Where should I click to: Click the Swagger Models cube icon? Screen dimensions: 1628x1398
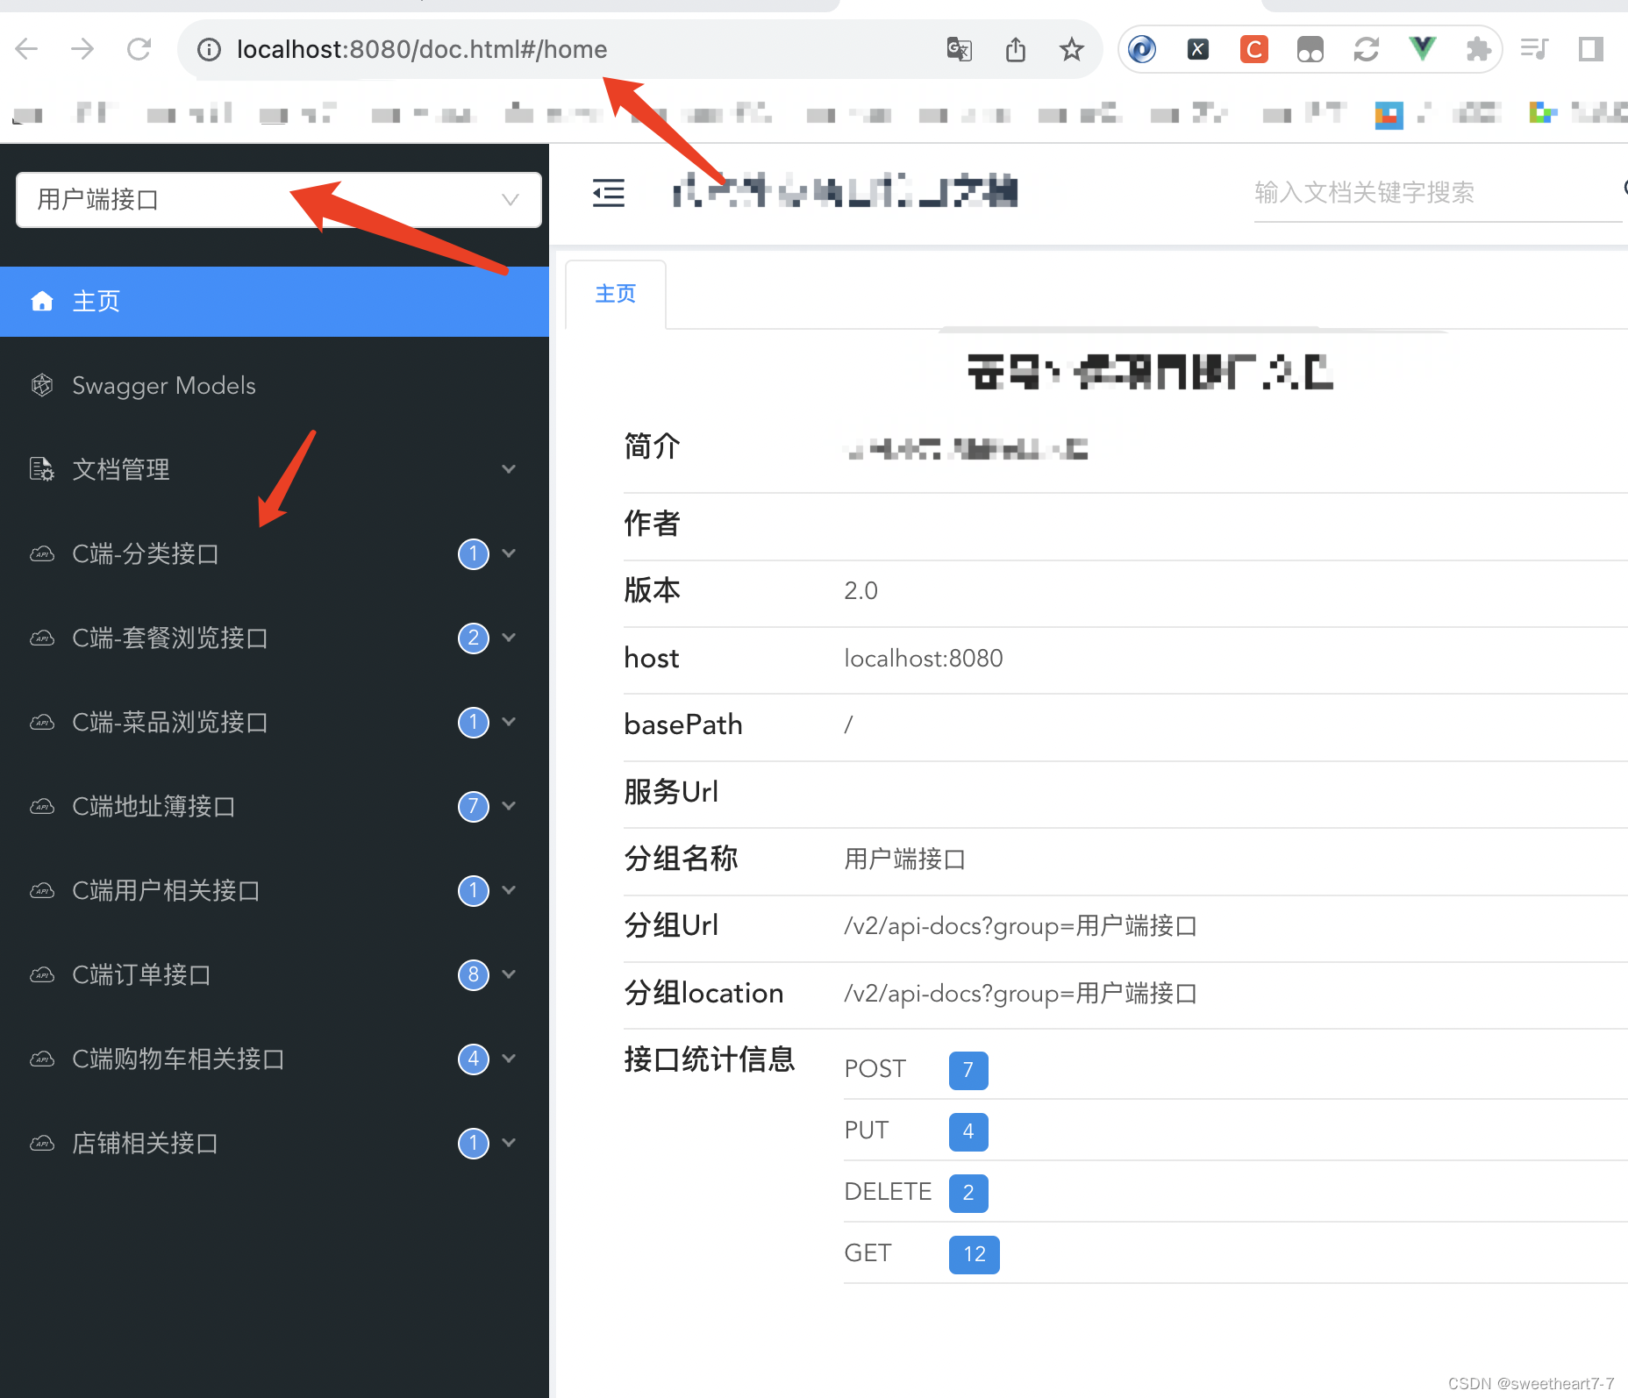click(x=42, y=385)
